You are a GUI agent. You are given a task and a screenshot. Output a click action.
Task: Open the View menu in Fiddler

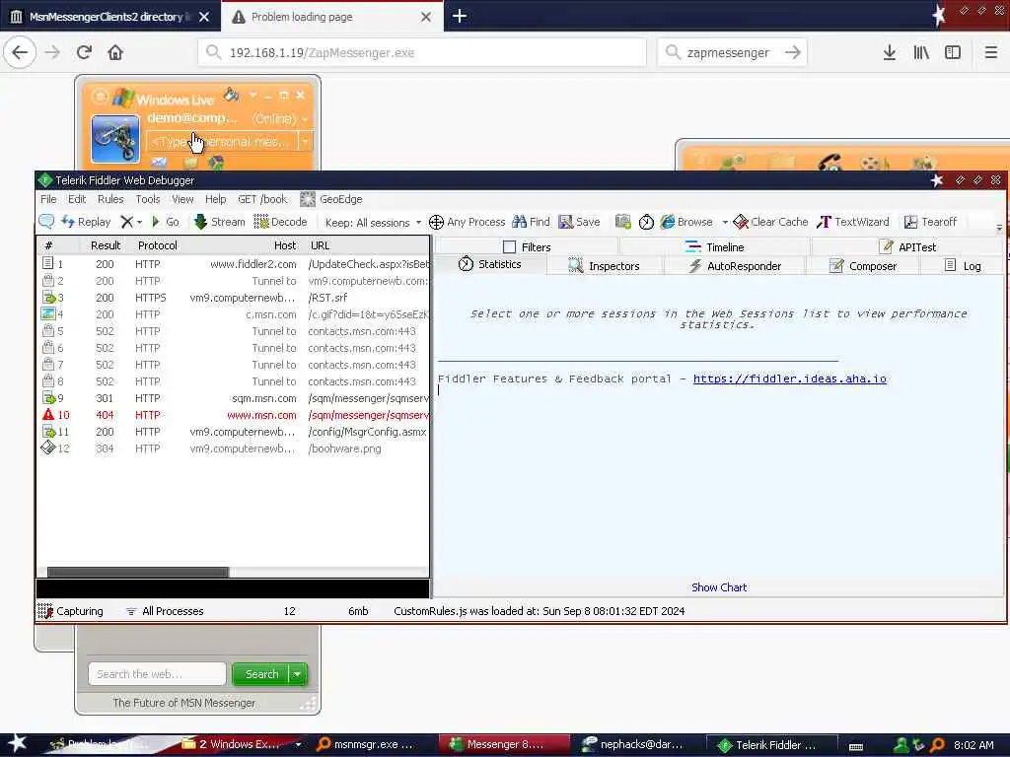point(182,199)
